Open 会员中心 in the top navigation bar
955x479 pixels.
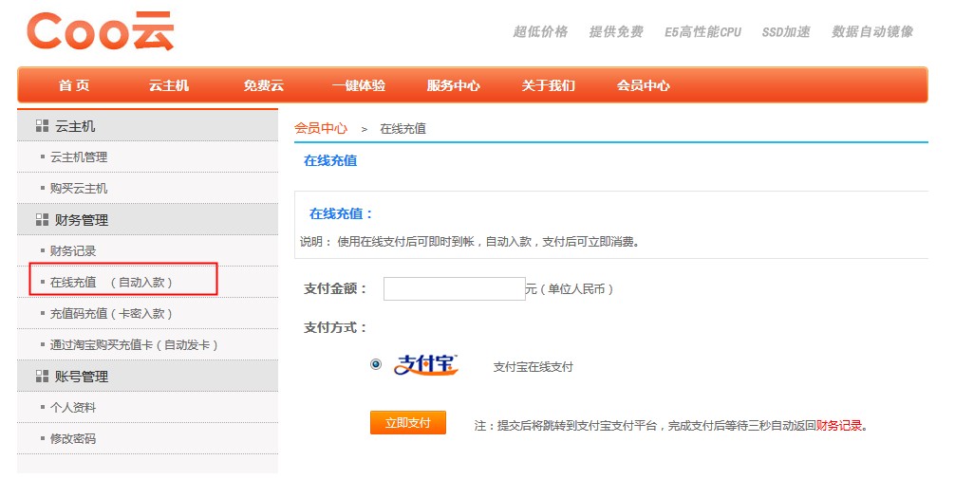click(x=643, y=85)
